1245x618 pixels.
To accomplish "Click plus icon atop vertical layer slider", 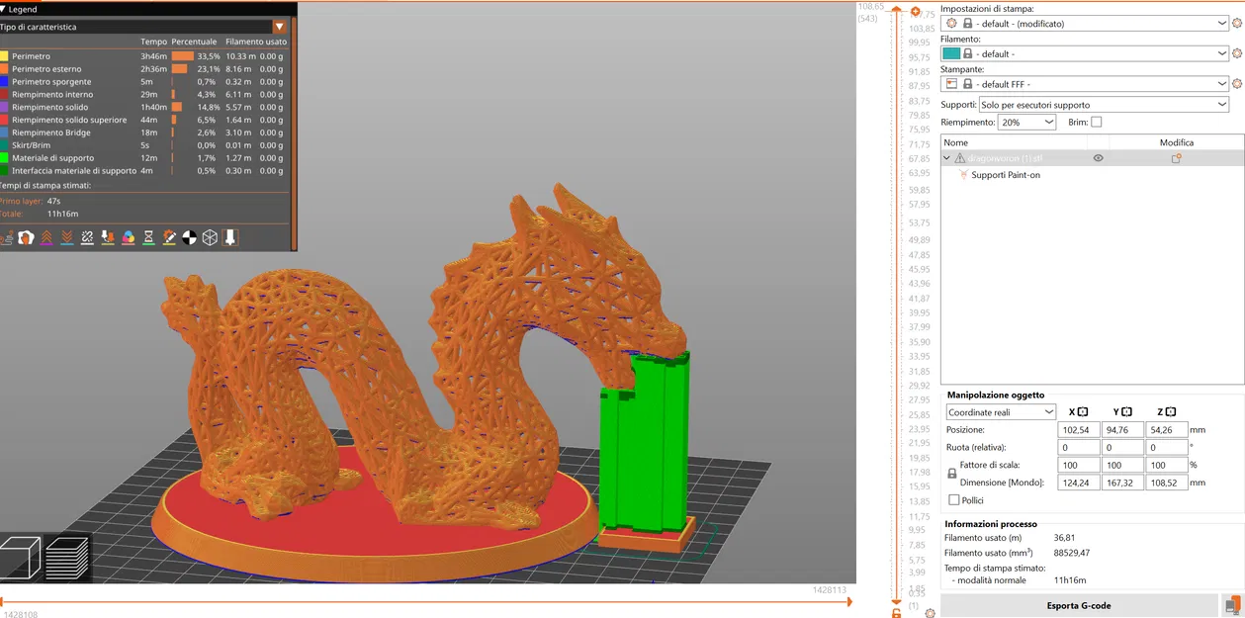I will 916,12.
